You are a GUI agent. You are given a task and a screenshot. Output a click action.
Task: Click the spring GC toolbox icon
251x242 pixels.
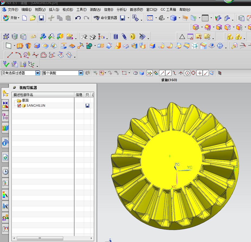point(124,36)
